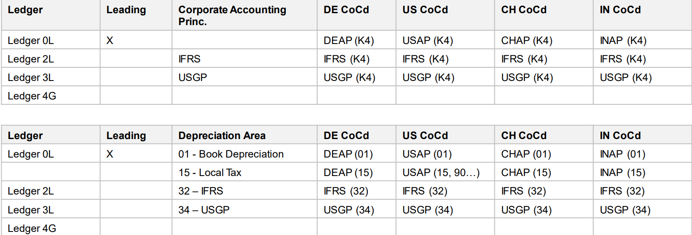
Task: Select the USGP (34) cell under IN CoCd
Action: click(x=625, y=210)
